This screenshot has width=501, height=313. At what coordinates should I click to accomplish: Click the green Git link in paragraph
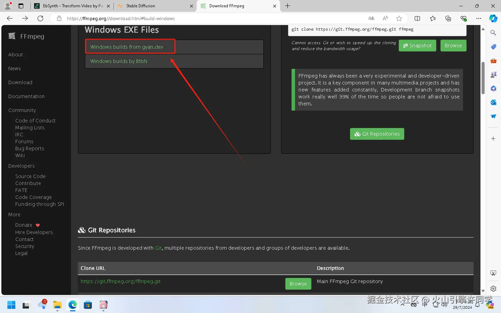(x=158, y=248)
